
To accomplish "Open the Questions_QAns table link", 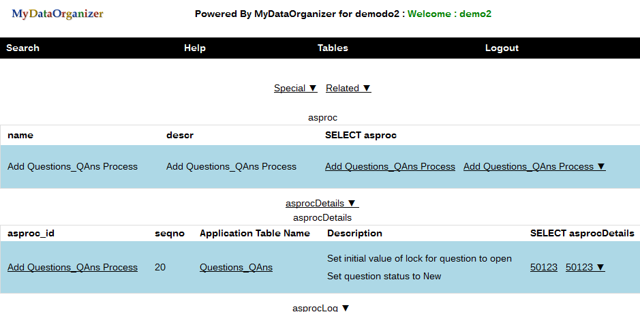I will [x=236, y=268].
